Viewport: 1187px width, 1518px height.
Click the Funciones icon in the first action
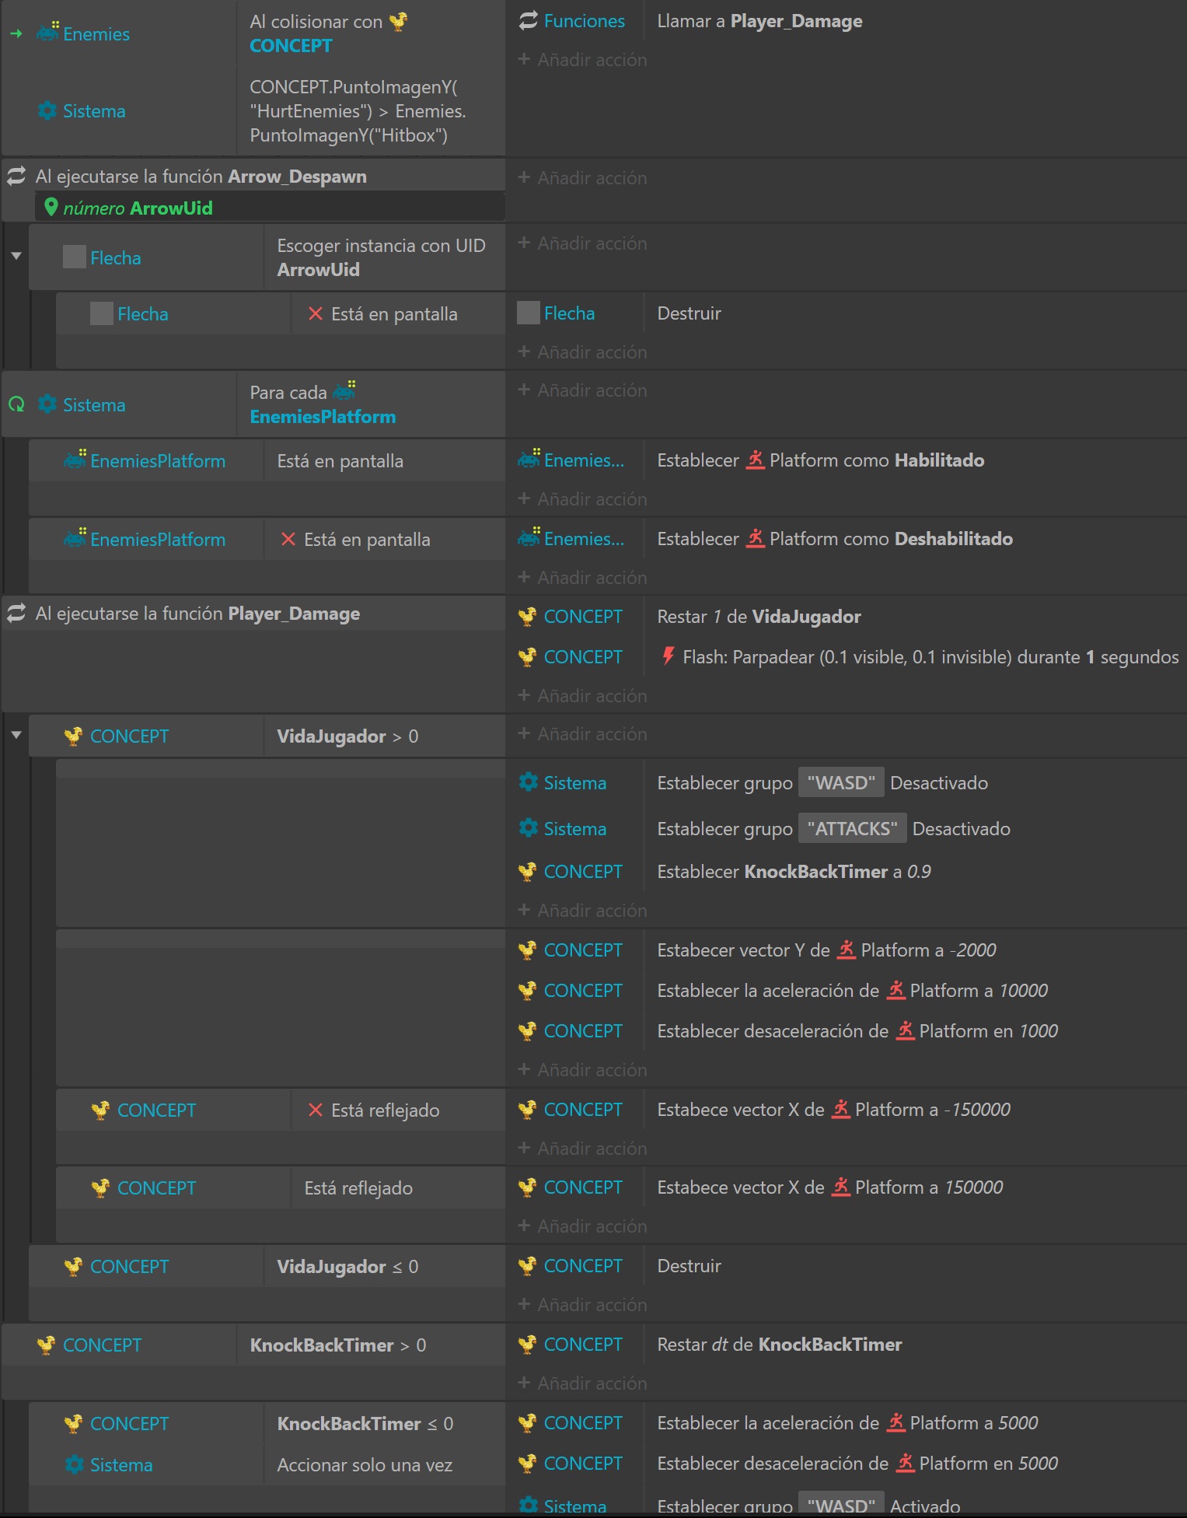coord(528,21)
